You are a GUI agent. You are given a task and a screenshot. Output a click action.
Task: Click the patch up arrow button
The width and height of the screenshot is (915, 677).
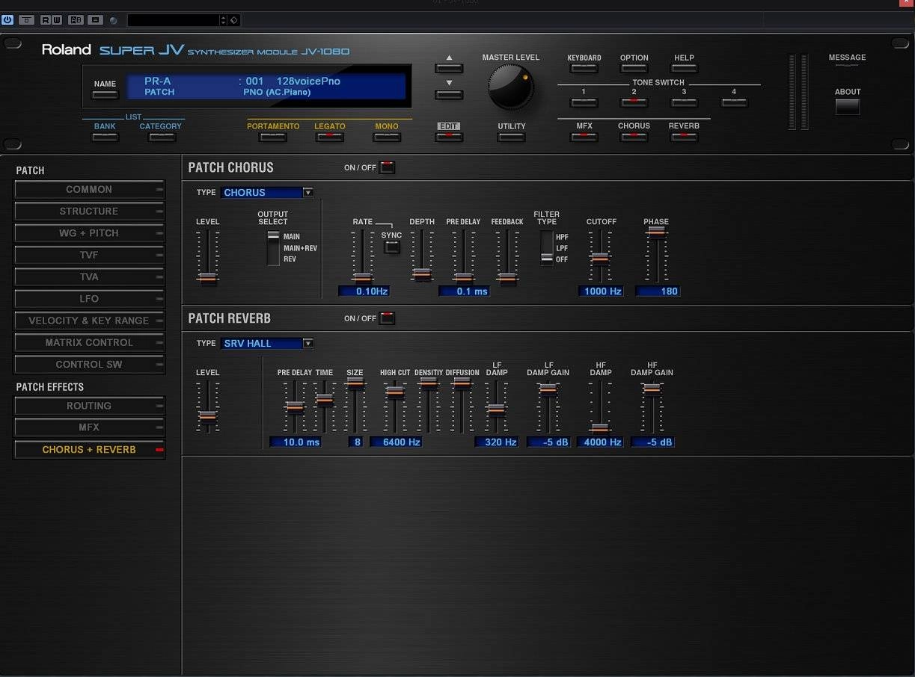[449, 68]
